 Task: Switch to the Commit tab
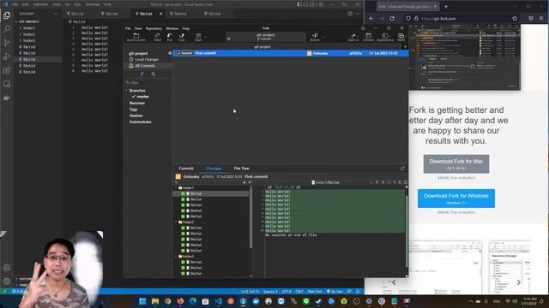[x=186, y=169]
